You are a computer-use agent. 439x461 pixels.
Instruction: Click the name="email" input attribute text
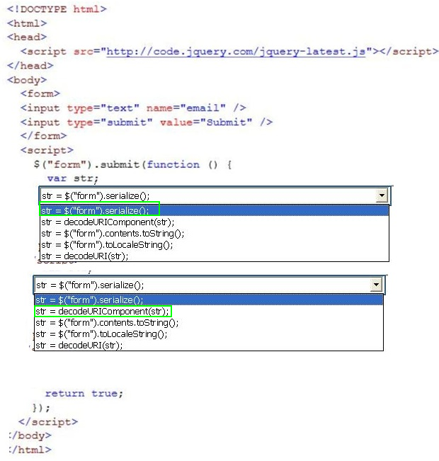pyautogui.click(x=186, y=108)
